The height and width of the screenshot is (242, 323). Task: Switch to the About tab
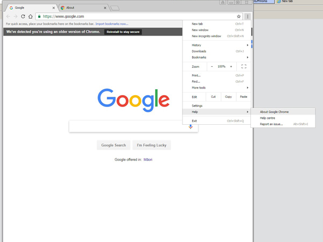pos(82,8)
